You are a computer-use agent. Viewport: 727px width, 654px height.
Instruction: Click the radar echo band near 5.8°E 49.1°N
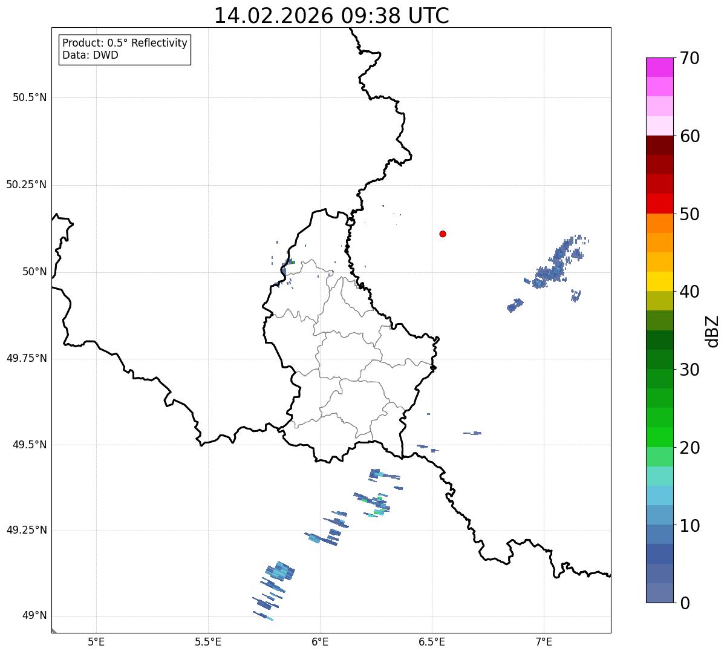click(x=279, y=572)
